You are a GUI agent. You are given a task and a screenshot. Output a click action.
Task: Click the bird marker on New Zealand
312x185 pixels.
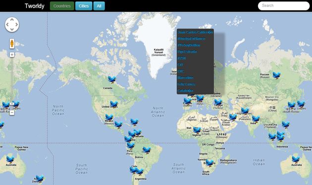click(x=40, y=179)
